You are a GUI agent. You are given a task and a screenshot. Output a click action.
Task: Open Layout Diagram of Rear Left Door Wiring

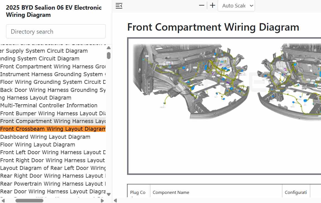click(x=53, y=168)
